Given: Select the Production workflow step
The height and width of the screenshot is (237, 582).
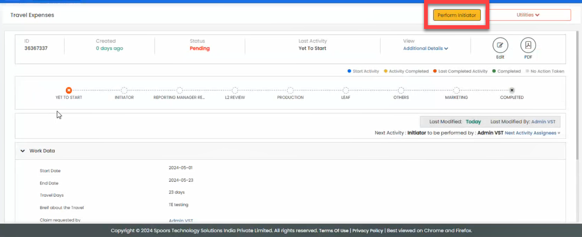Looking at the screenshot, I should coord(290,91).
